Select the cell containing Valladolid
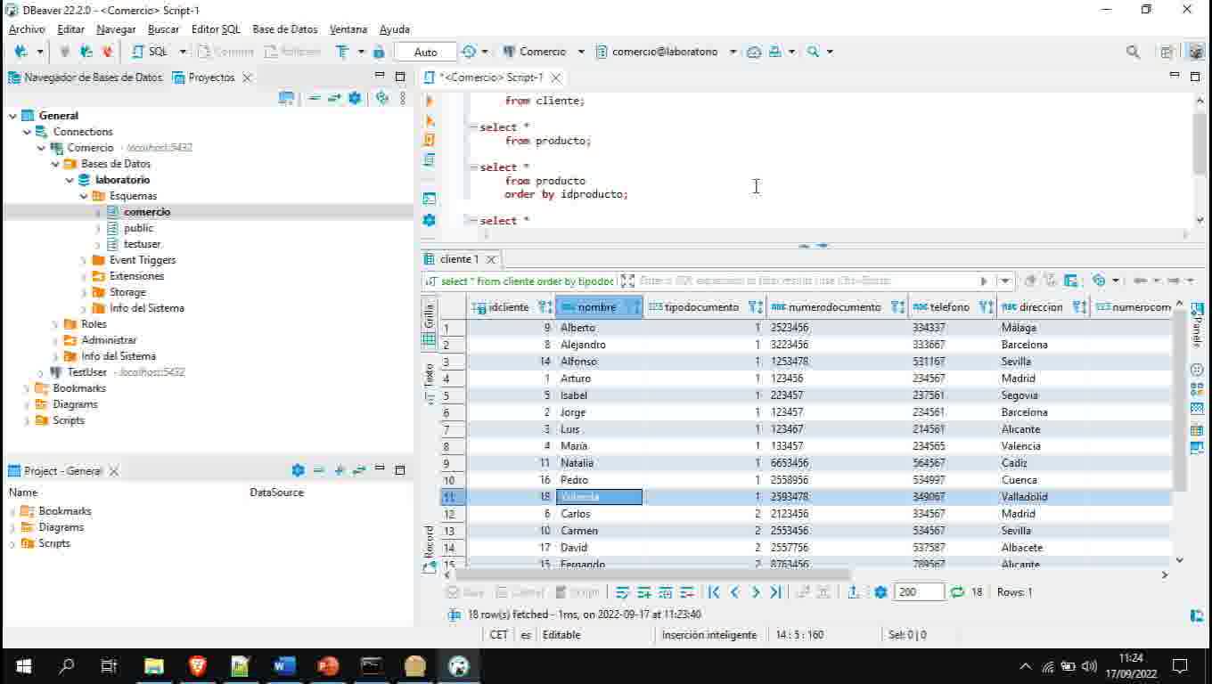 1042,497
